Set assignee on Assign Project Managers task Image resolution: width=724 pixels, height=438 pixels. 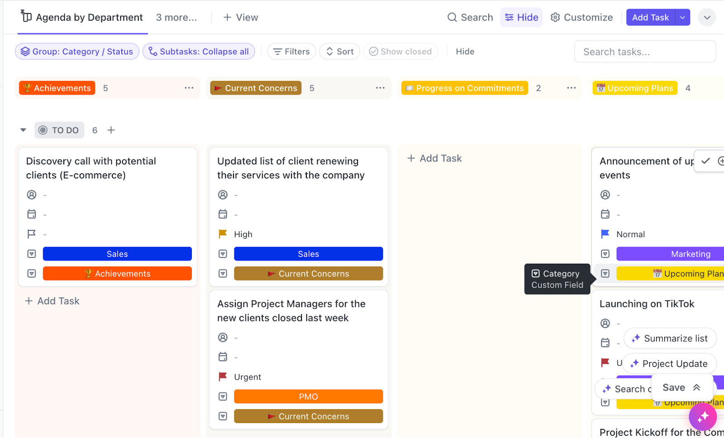pyautogui.click(x=223, y=338)
